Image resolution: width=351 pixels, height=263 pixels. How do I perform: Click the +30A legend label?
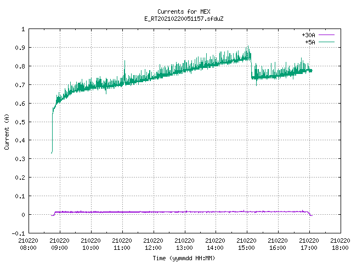308,35
